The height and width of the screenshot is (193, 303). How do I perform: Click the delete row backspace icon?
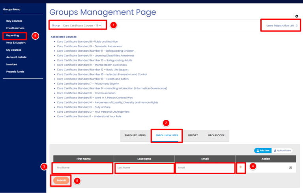[290, 168]
